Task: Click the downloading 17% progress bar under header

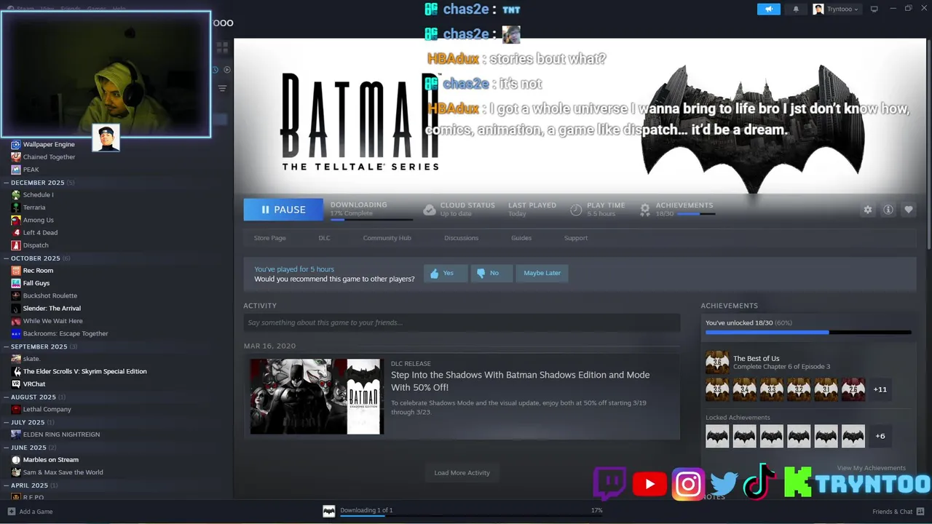Action: [x=371, y=219]
